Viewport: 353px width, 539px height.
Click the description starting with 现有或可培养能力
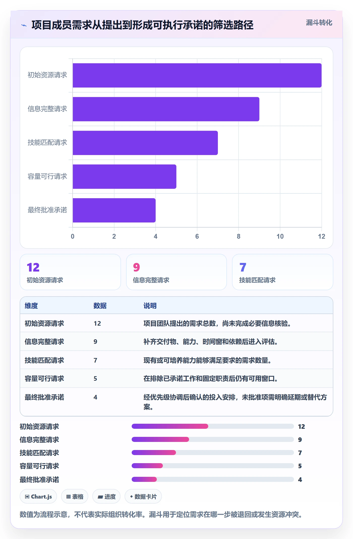(208, 360)
